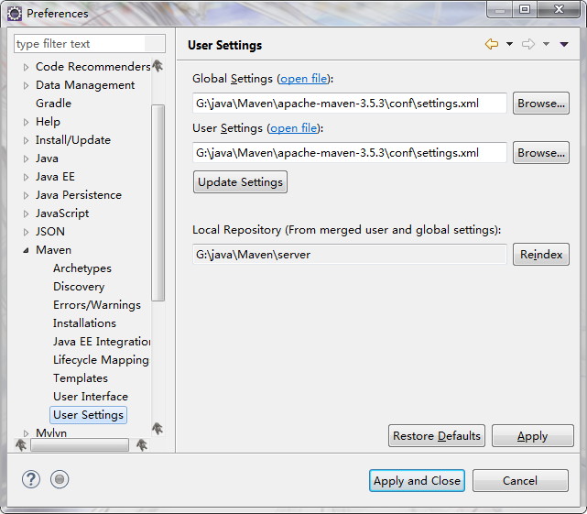Expand Install/Update tree node
587x514 pixels.
[x=26, y=140]
